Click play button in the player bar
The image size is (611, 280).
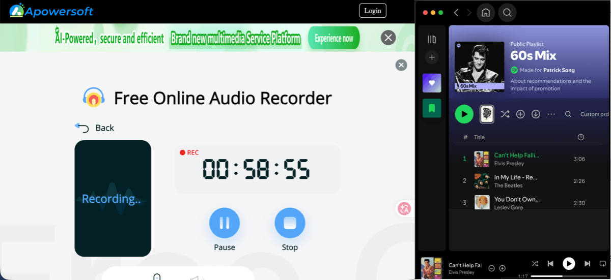[x=569, y=264]
